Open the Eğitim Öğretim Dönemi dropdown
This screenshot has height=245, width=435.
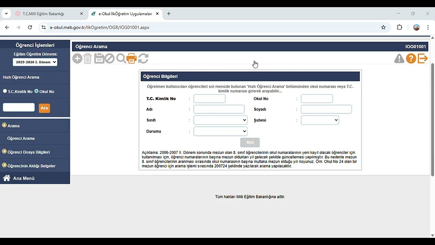(x=35, y=62)
